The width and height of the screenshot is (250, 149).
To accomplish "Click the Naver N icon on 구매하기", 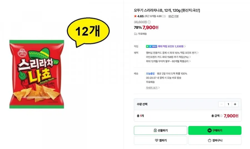I will point(209,130).
